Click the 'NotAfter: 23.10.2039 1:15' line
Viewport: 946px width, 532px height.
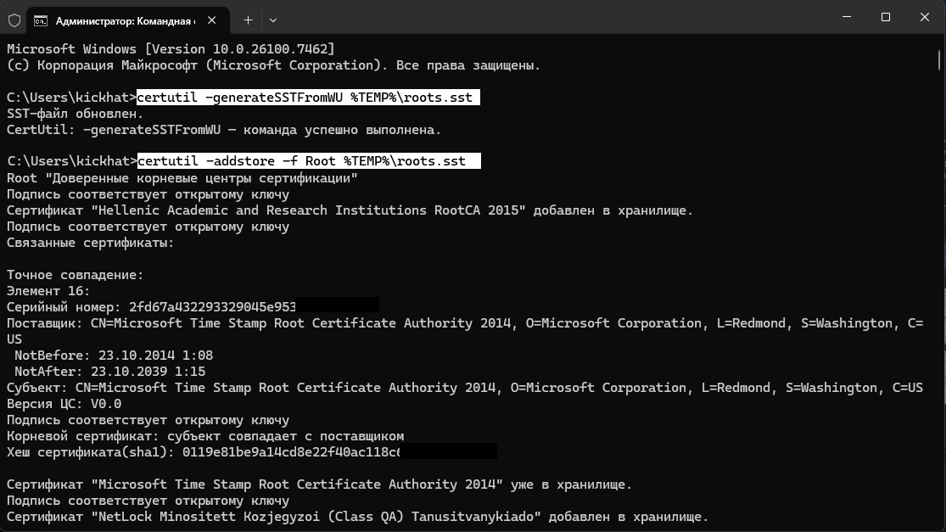[109, 372]
